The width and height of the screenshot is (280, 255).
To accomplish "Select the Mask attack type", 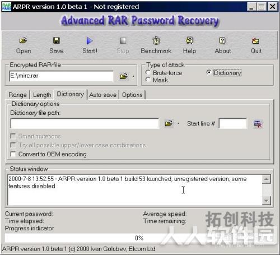I will [148, 80].
